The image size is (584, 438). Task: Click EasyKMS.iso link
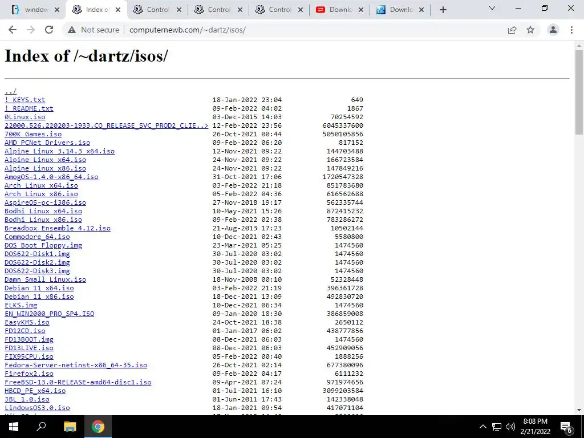coord(27,323)
